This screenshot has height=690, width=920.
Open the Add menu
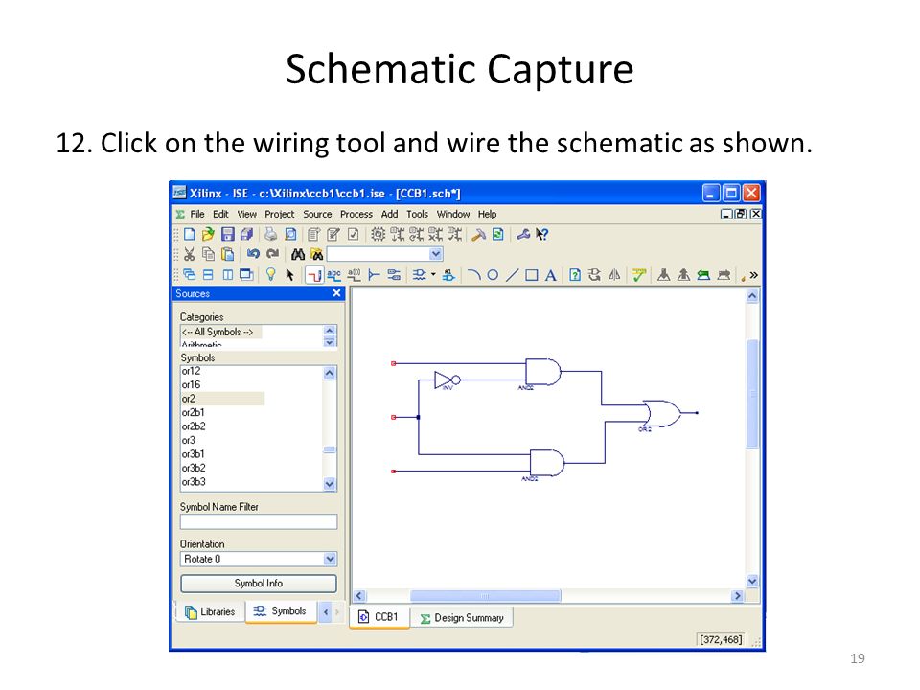tap(390, 214)
